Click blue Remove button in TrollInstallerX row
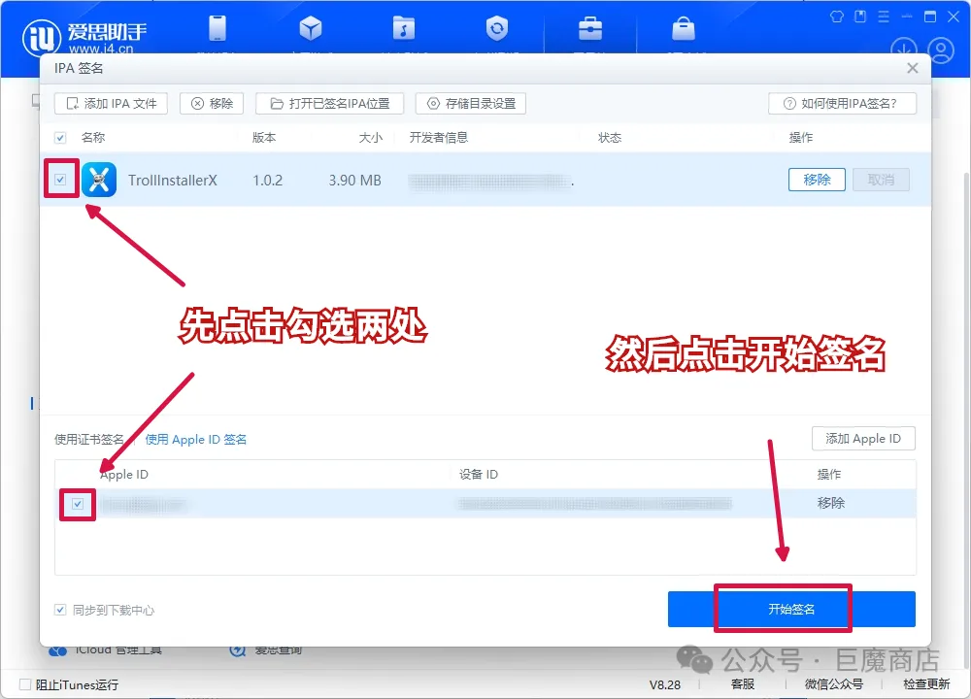This screenshot has width=971, height=699. (x=817, y=180)
